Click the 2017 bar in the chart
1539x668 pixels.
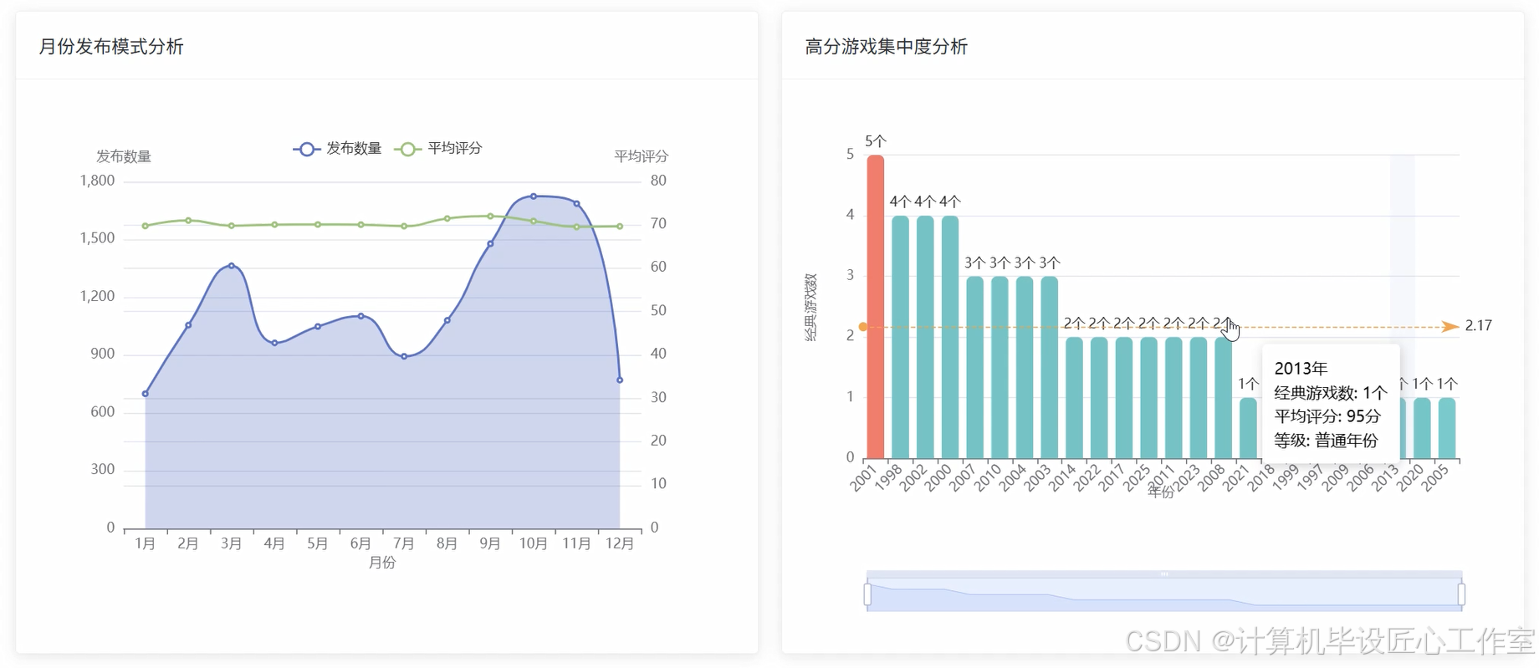pos(1123,398)
